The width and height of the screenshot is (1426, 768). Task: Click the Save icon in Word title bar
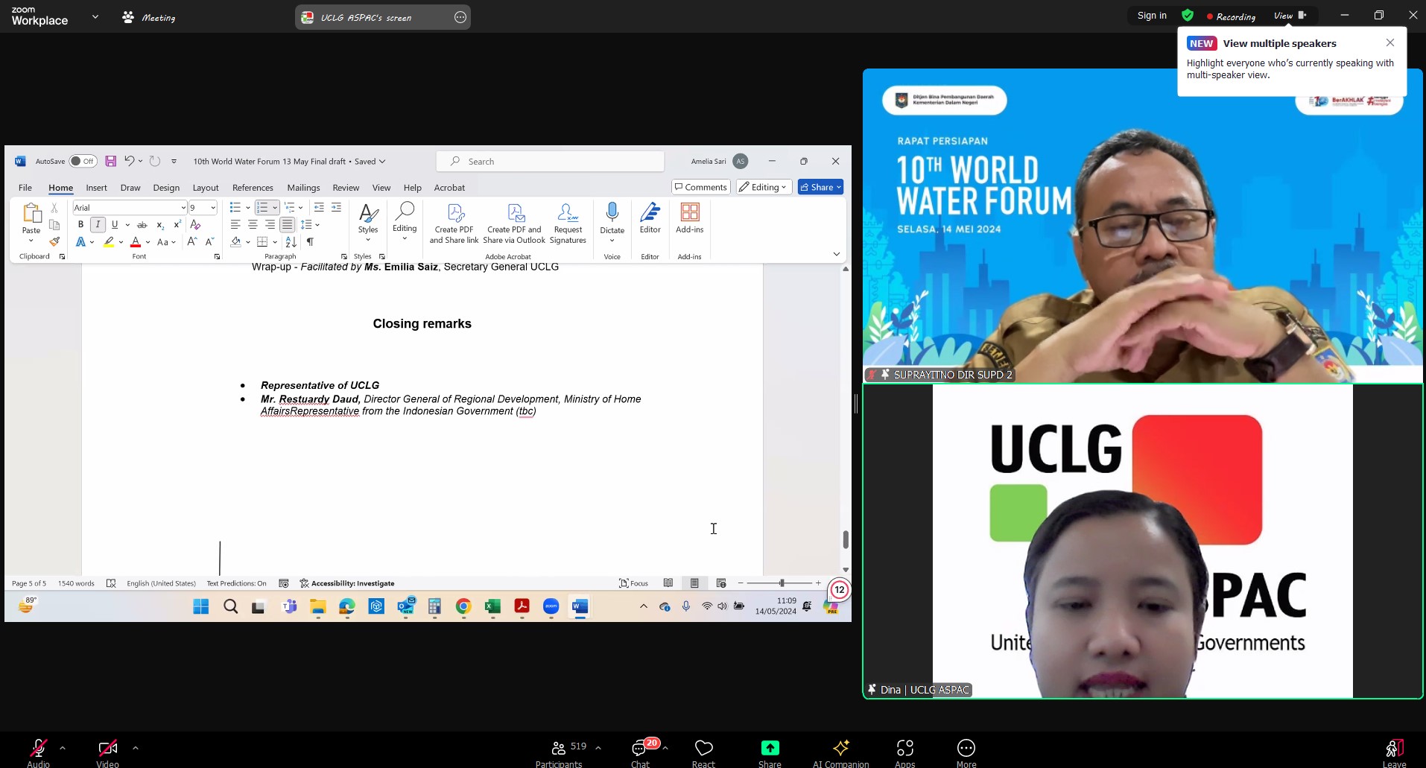[x=110, y=161]
